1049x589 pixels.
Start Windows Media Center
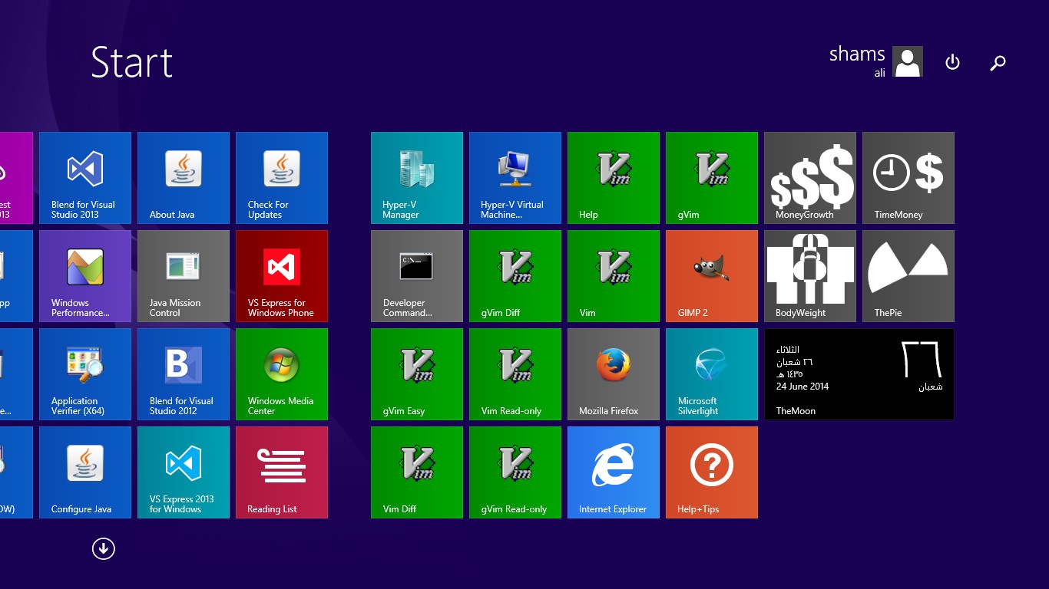(282, 374)
